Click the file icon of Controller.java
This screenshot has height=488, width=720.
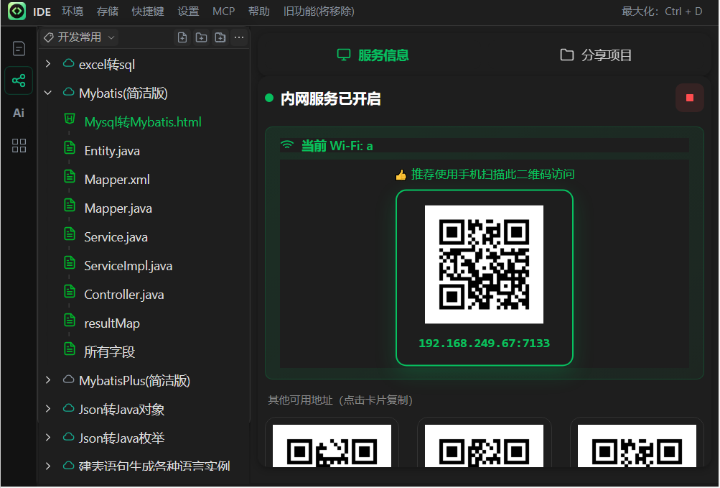(70, 291)
